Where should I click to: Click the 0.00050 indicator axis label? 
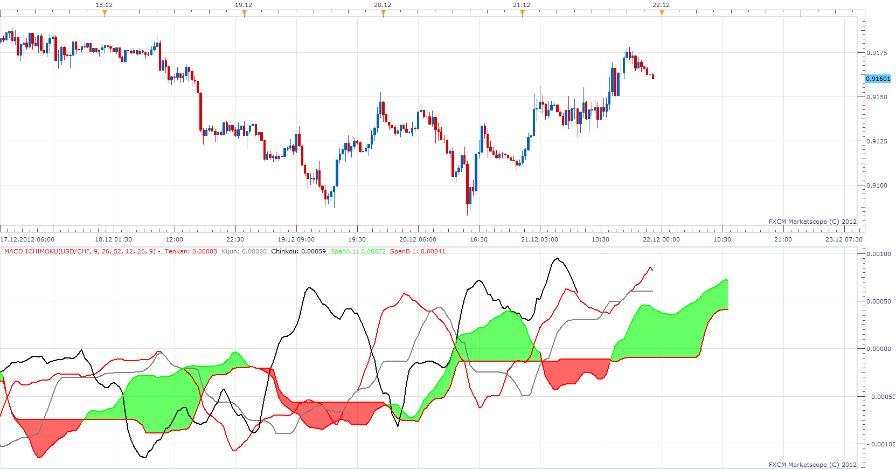coord(878,301)
